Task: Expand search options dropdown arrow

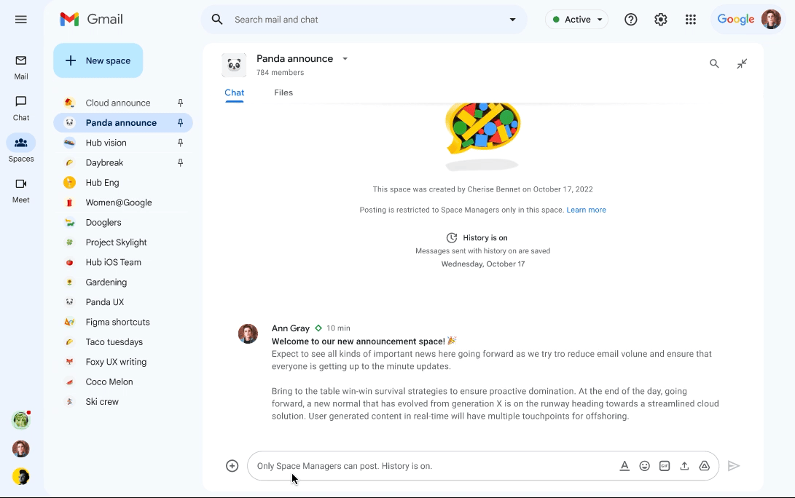Action: [512, 19]
